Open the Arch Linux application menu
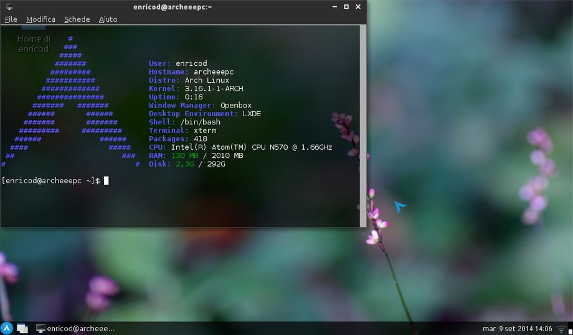The image size is (573, 335). [x=7, y=328]
